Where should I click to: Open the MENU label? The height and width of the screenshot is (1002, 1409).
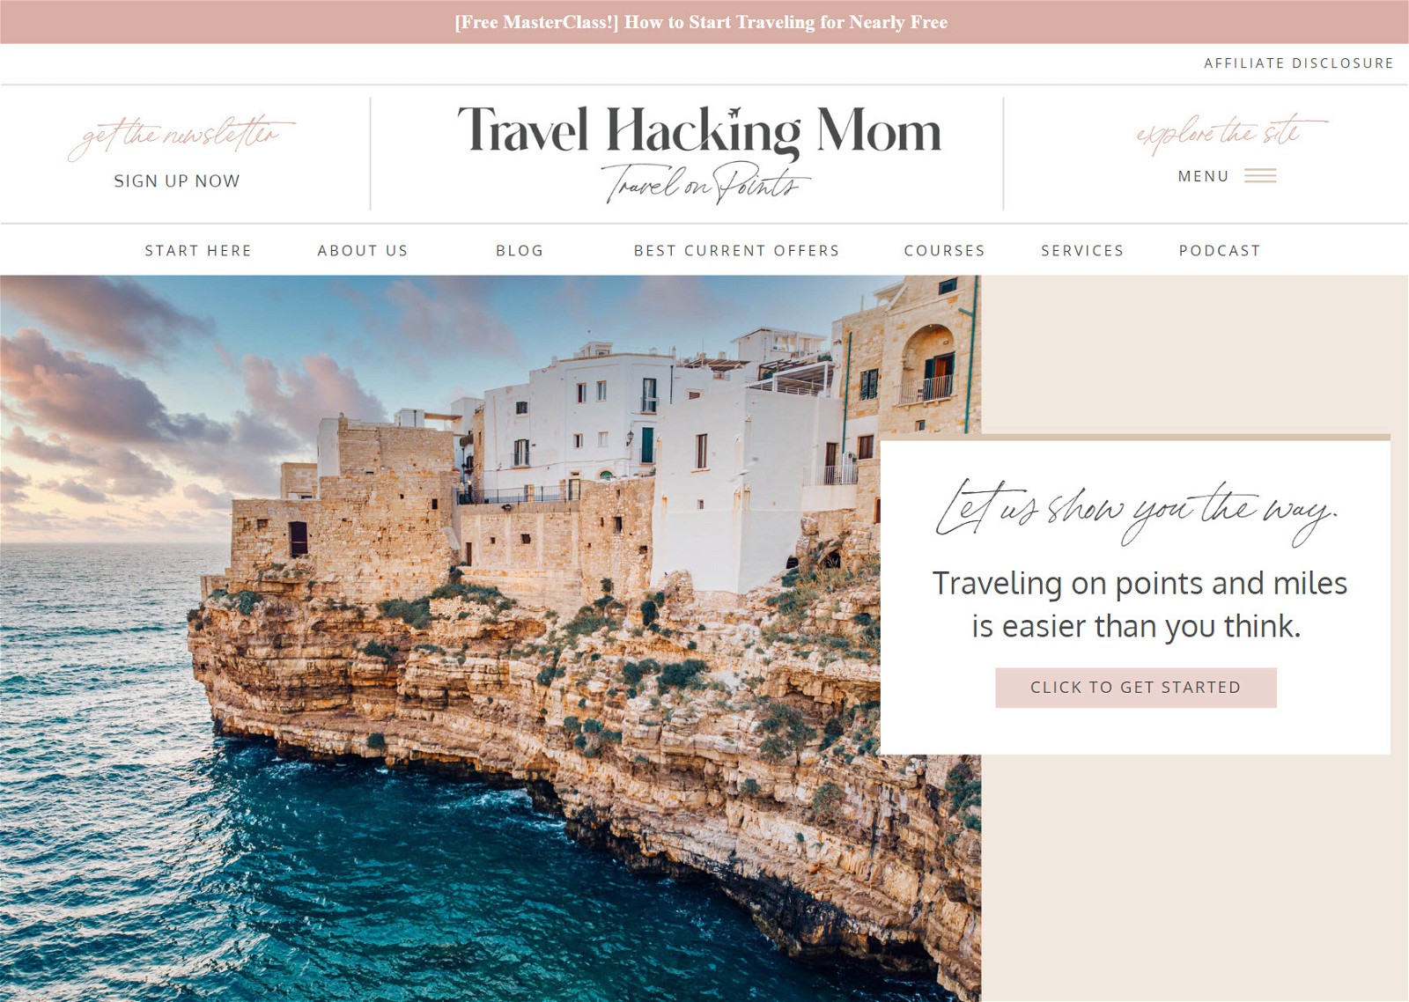tap(1203, 176)
